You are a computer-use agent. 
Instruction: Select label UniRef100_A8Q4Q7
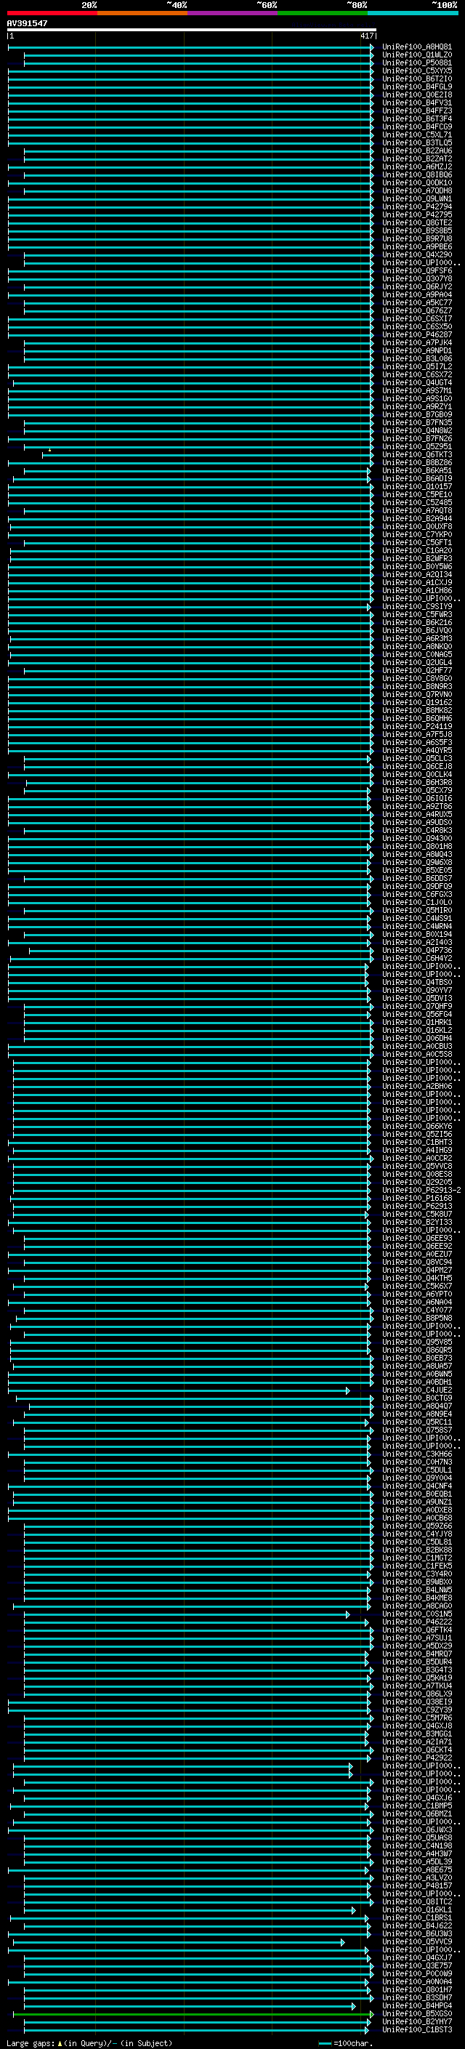pyautogui.click(x=416, y=1407)
